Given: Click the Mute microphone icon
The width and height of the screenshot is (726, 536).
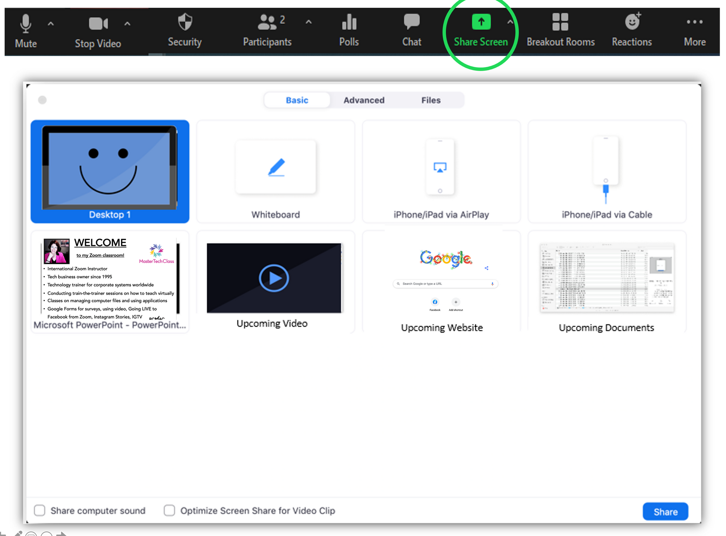Looking at the screenshot, I should coord(25,24).
